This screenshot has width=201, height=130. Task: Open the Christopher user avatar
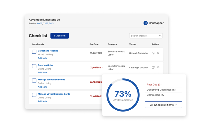[145, 23]
